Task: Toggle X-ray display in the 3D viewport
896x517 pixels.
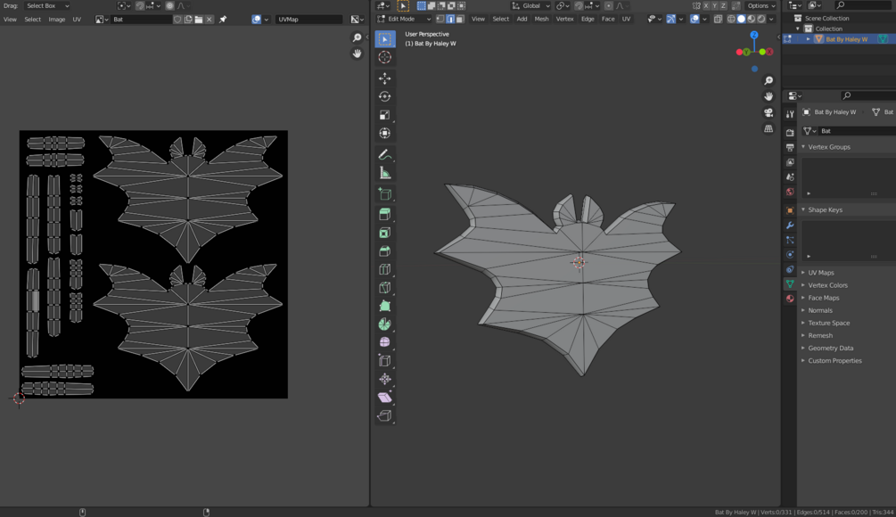Action: 719,19
